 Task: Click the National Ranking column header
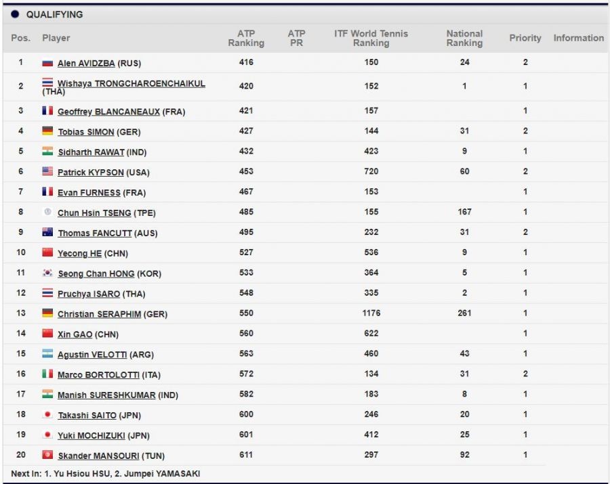[x=464, y=38]
